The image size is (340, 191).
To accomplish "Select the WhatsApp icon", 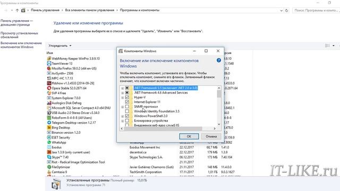I will coord(49,143).
